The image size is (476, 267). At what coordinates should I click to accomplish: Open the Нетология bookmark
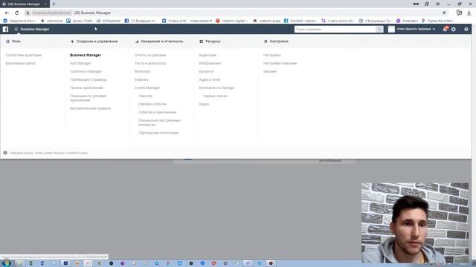[x=52, y=21]
